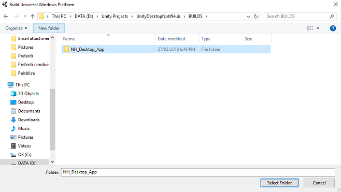The height and width of the screenshot is (192, 341).
Task: Click the sidebar scroll down arrow
Action: coord(52,162)
